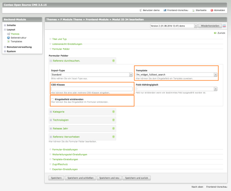Click the Speichern und schließen button

pos(80,178)
